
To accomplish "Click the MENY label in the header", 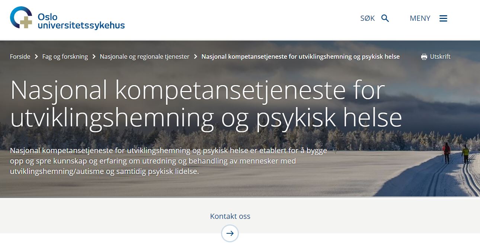I will tap(420, 18).
